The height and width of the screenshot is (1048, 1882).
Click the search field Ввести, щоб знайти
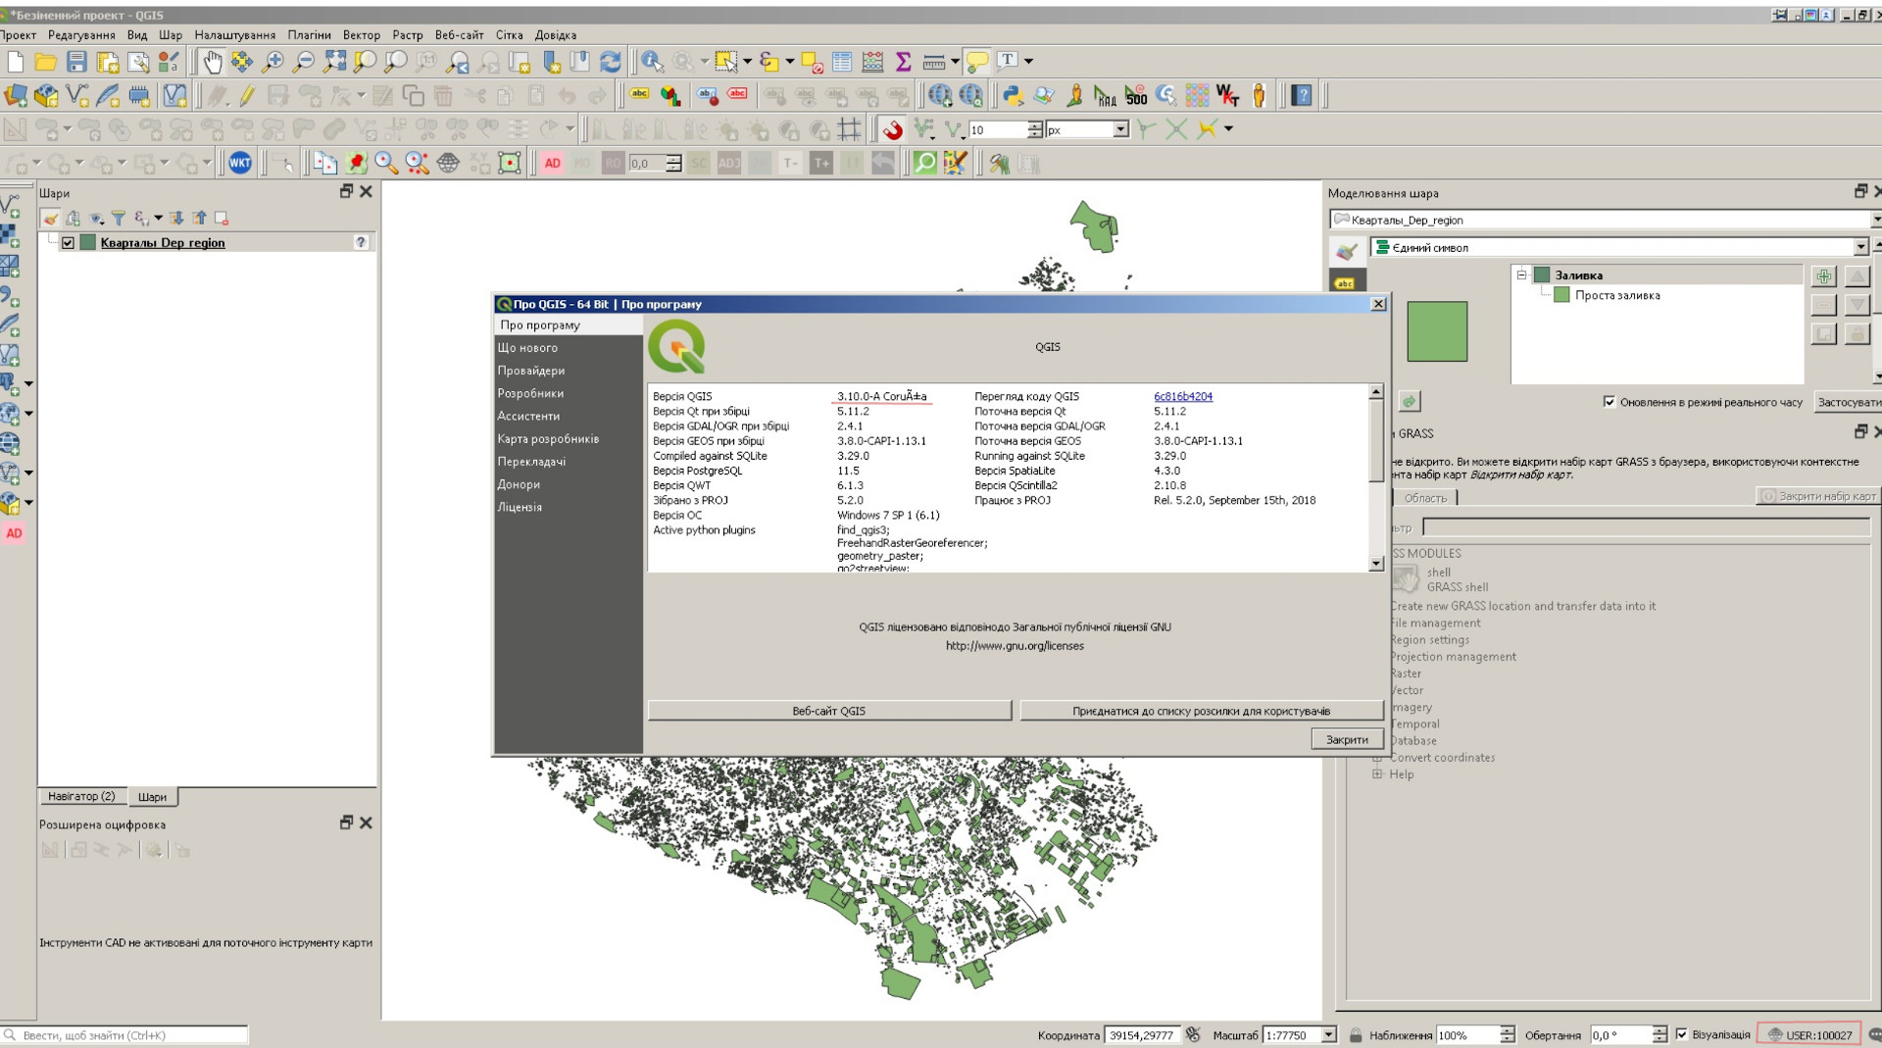point(127,1033)
